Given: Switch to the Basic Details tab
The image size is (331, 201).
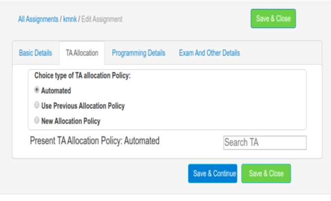Looking at the screenshot, I should pyautogui.click(x=35, y=53).
